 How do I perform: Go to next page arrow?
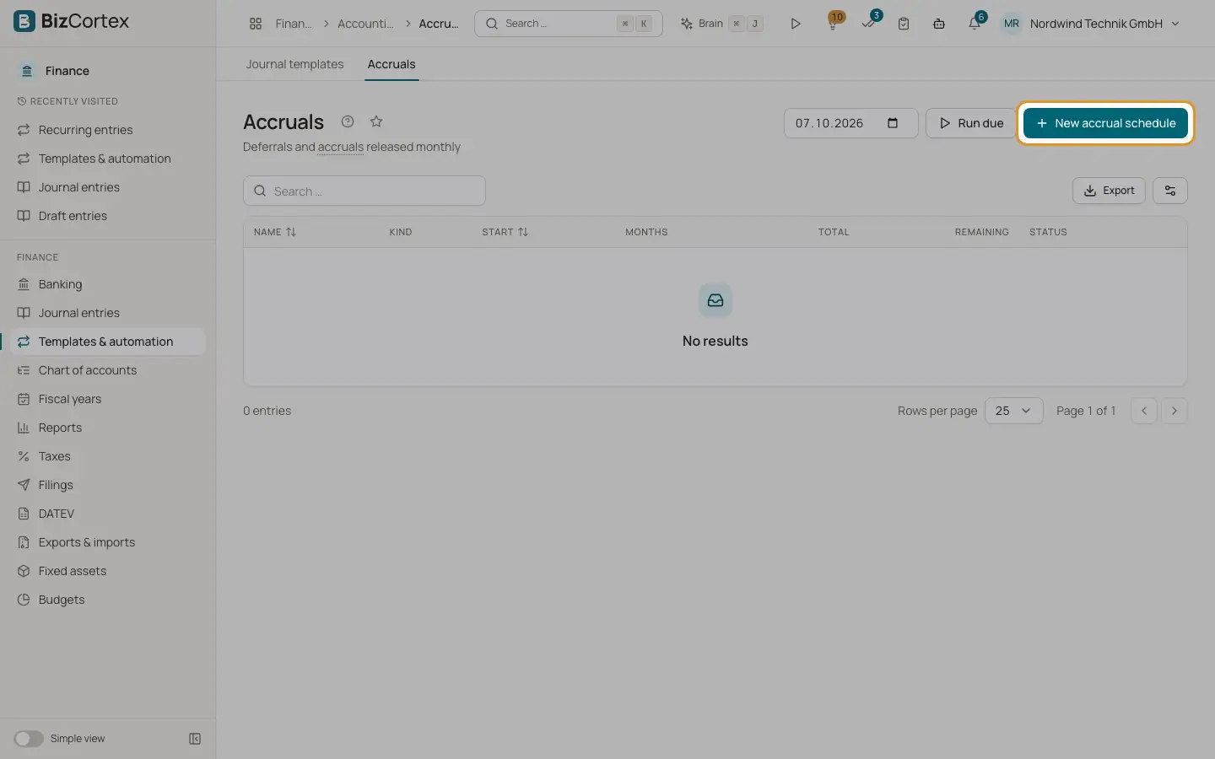pyautogui.click(x=1174, y=411)
